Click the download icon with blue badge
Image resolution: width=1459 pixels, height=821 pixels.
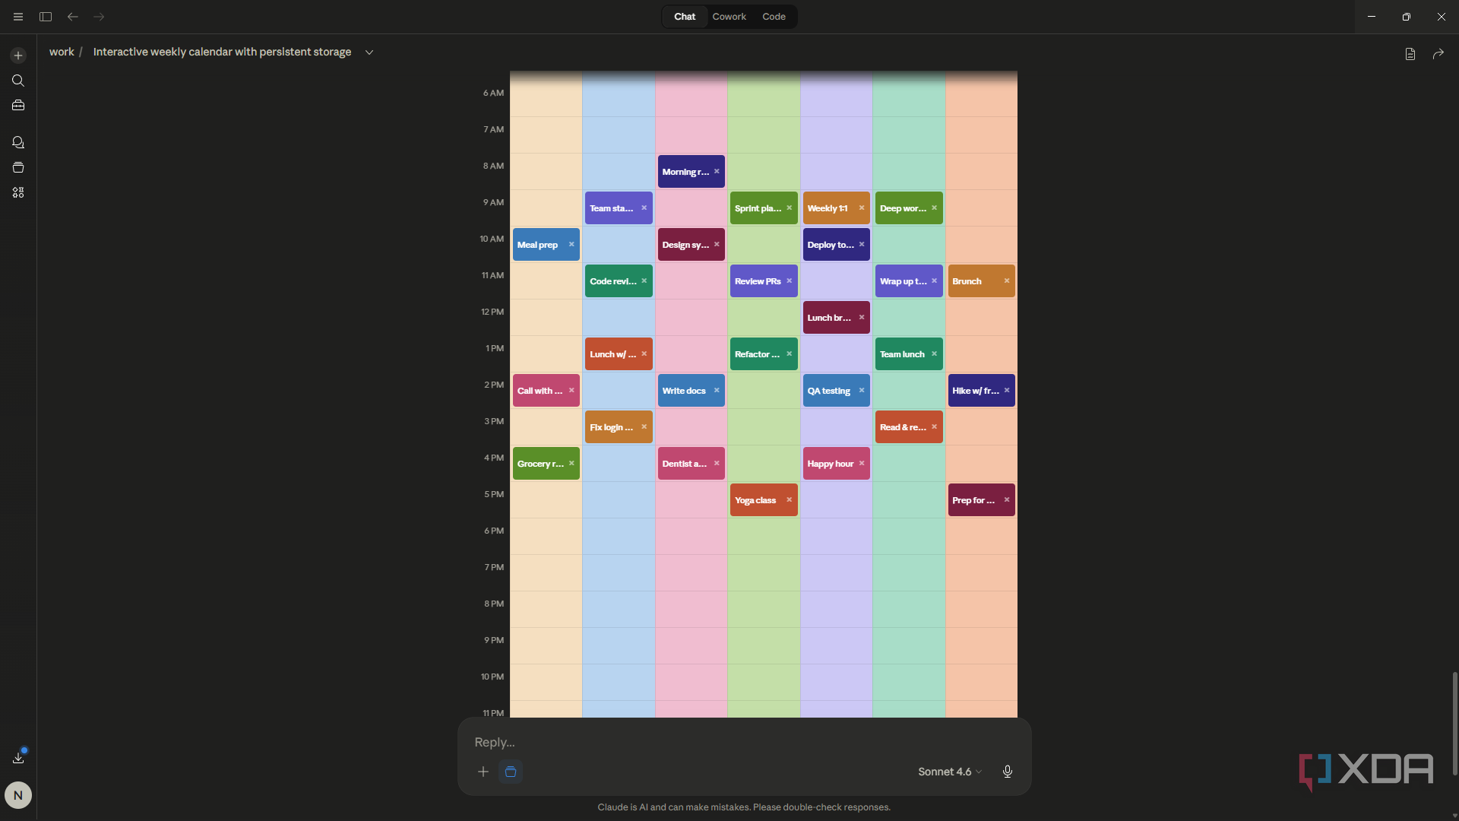click(x=19, y=757)
